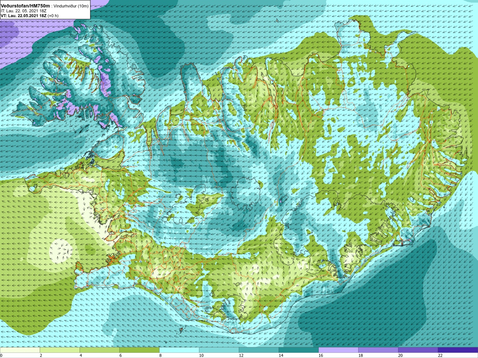Click the light lavender 16–18 legend swatch
478x358 pixels.
[x=338, y=350]
